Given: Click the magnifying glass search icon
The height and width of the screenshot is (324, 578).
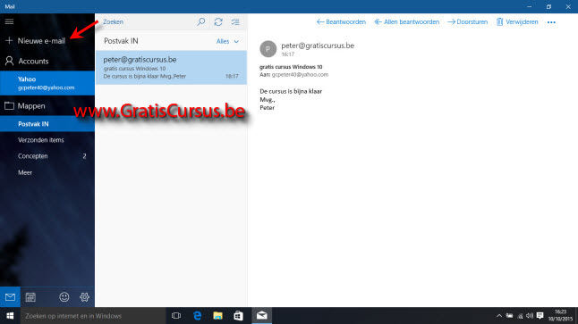Looking at the screenshot, I should 201,22.
